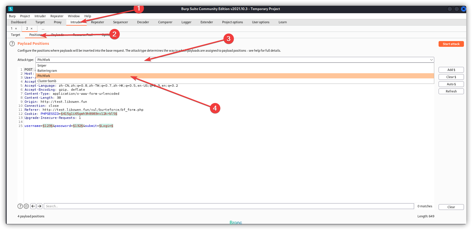This screenshot has height=230, width=472.
Task: Click the Connection: close line
Action: (41, 106)
